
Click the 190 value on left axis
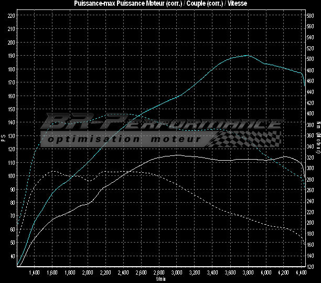(x=11, y=56)
